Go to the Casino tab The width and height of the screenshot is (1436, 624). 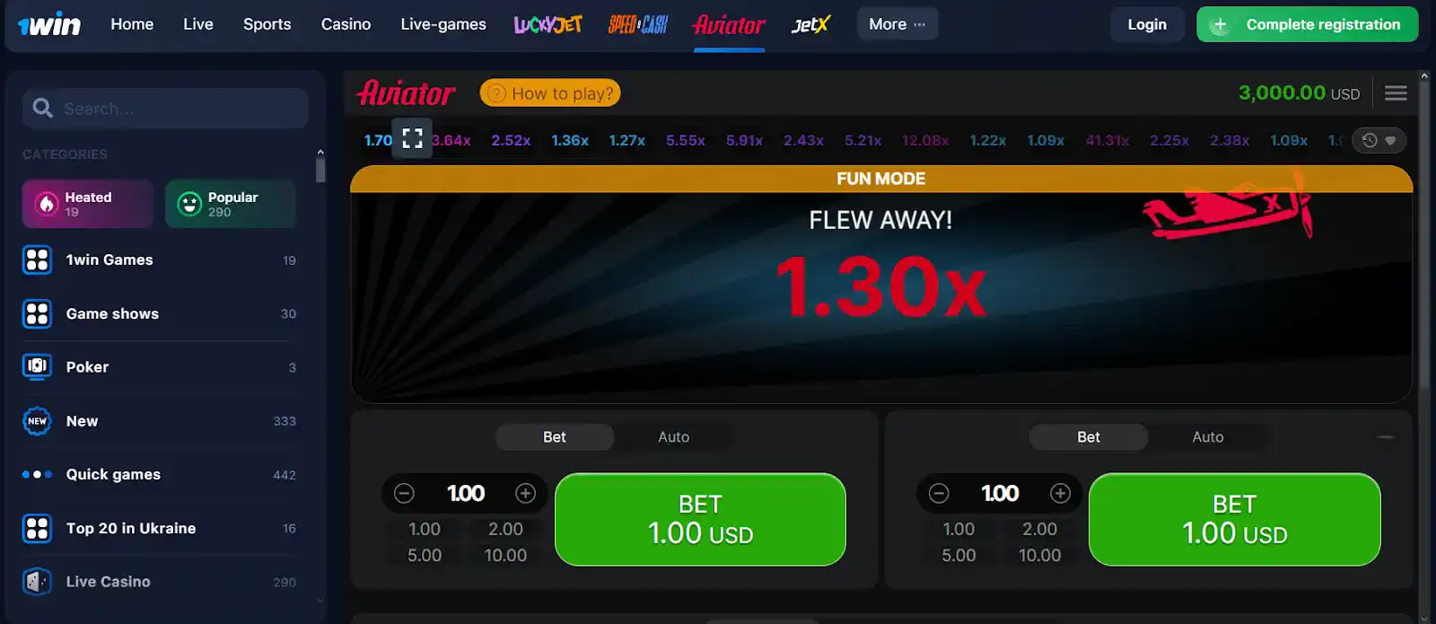346,24
